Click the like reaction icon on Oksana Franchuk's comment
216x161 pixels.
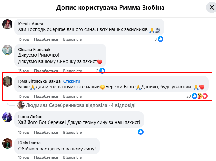click(102, 70)
